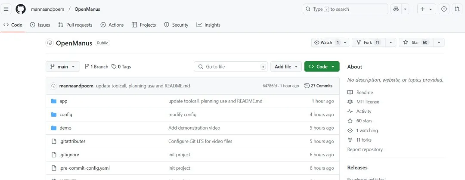The width and height of the screenshot is (465, 180).
Task: Open the hamburger navigation menu
Action: tap(6, 9)
